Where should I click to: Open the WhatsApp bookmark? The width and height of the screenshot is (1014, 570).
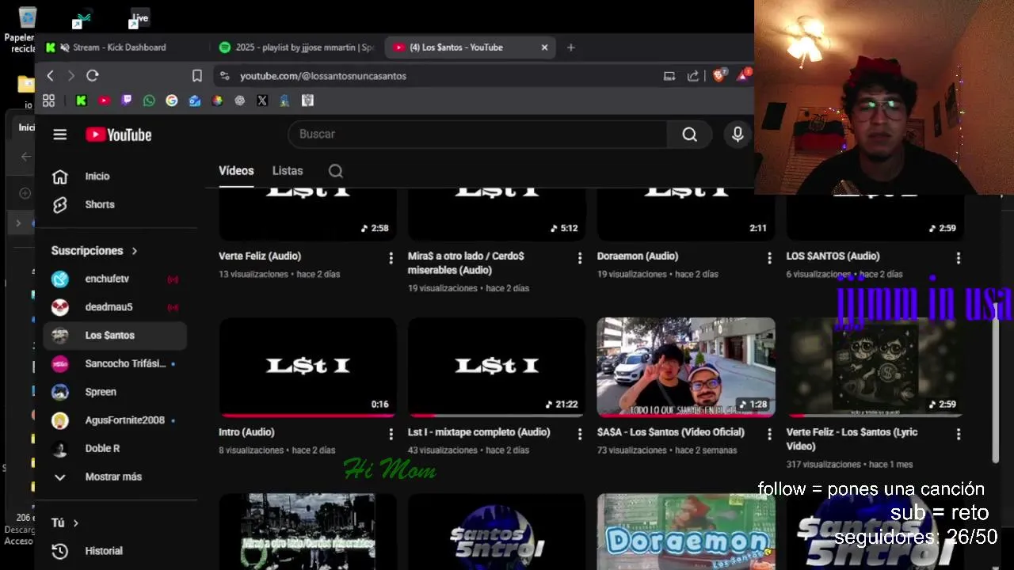(149, 101)
